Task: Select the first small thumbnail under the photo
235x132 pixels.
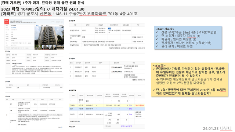Action: click(38, 47)
